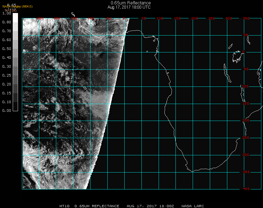263x208 pixels.
Task: Click the 0.70 colorbar scale label
Action: [7, 31]
